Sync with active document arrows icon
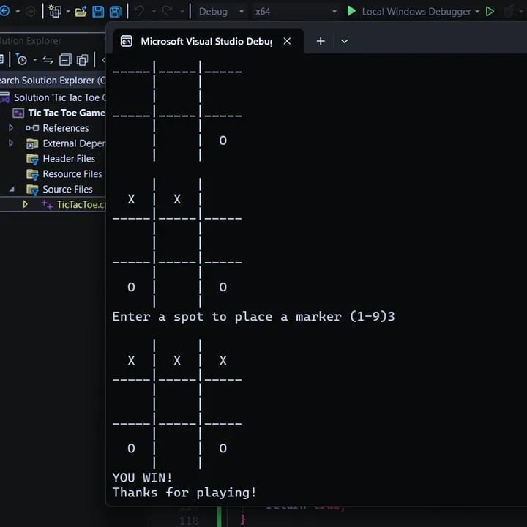The width and height of the screenshot is (527, 527). (x=48, y=60)
